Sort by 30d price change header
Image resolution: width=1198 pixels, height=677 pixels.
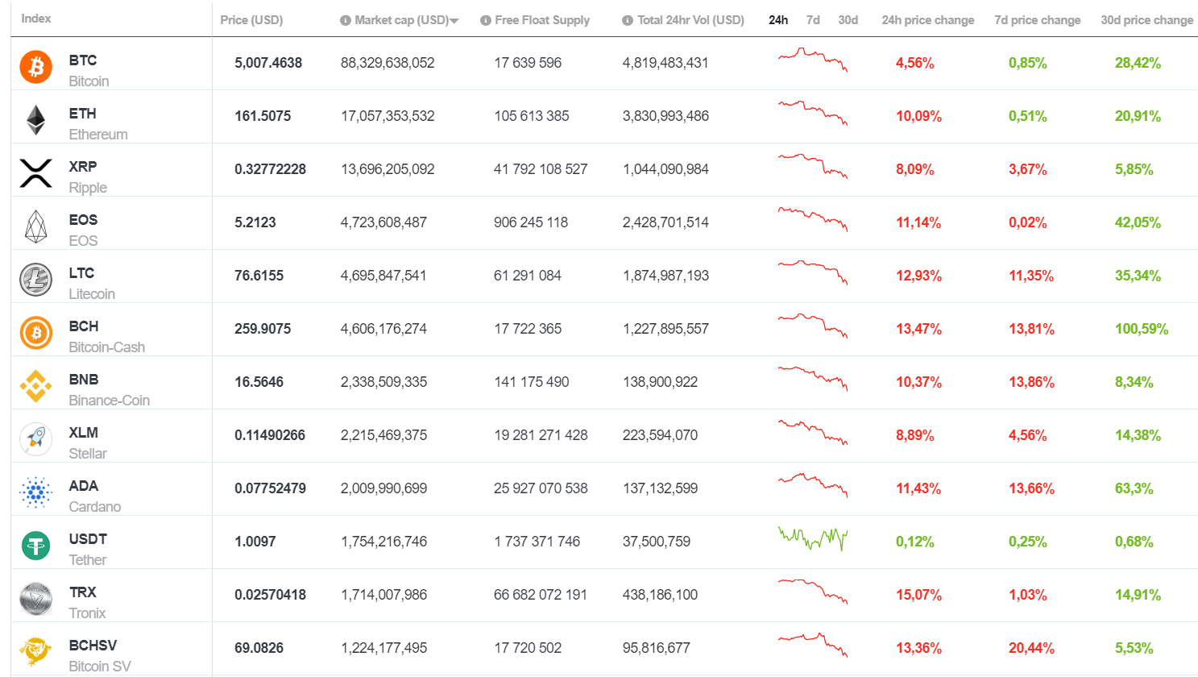point(1146,20)
